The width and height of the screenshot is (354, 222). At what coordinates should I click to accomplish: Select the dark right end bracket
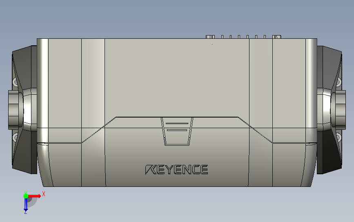coord(330,110)
